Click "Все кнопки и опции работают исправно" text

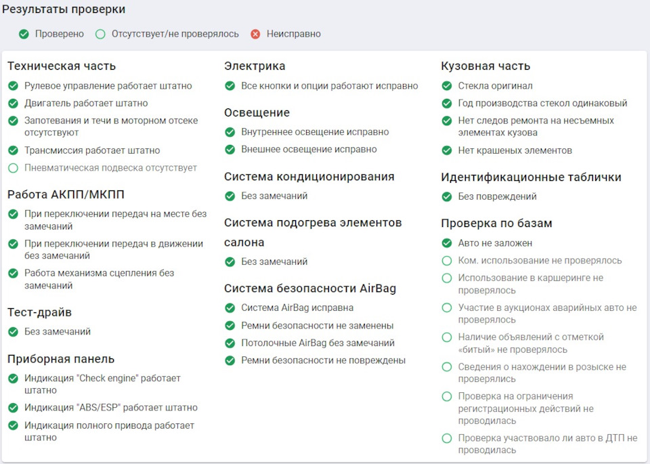330,86
